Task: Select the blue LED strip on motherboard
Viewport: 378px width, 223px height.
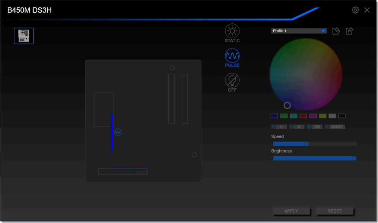Action: [112, 132]
